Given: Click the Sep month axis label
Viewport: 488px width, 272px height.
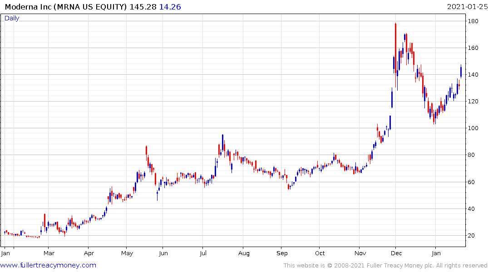Looking at the screenshot, I should point(282,253).
